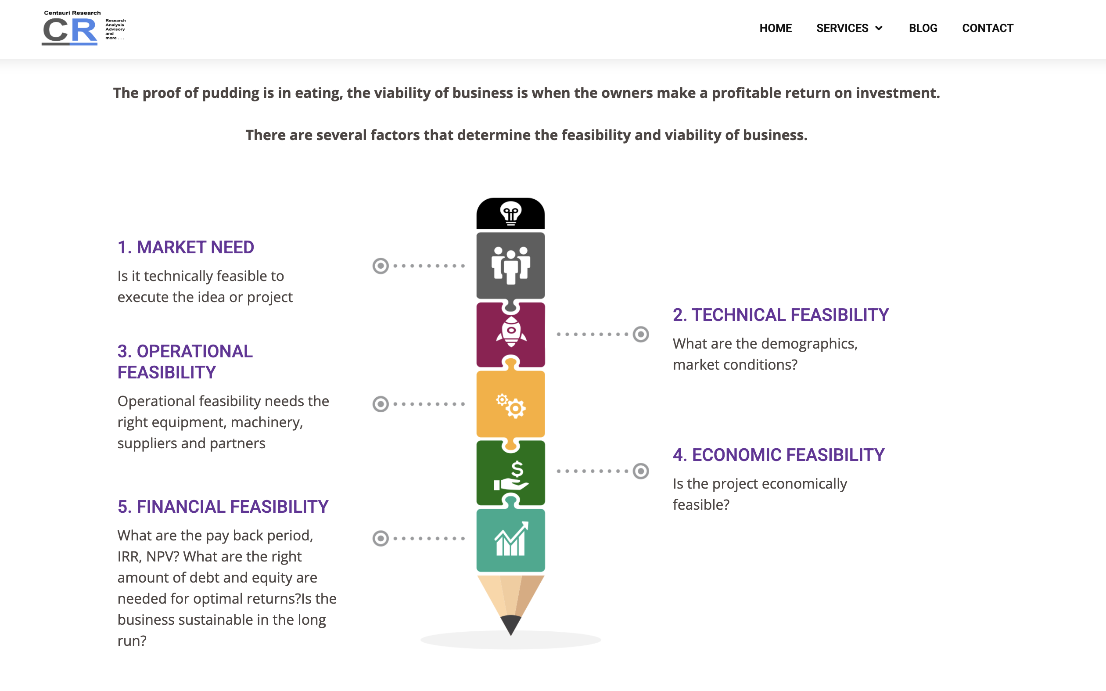Click the people group icon on gray block
Screen dimensions: 1106x691
pyautogui.click(x=510, y=266)
